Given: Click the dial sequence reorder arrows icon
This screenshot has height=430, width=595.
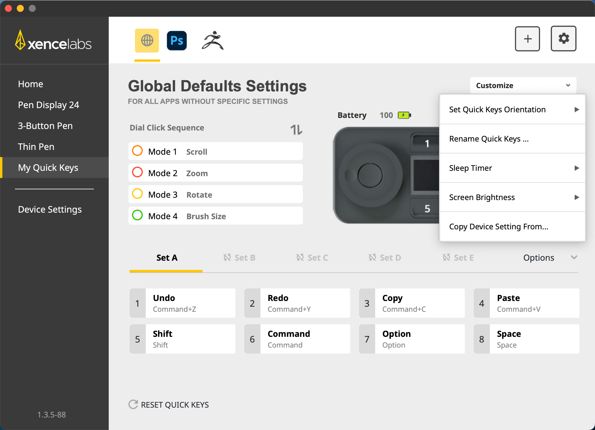Looking at the screenshot, I should tap(296, 130).
